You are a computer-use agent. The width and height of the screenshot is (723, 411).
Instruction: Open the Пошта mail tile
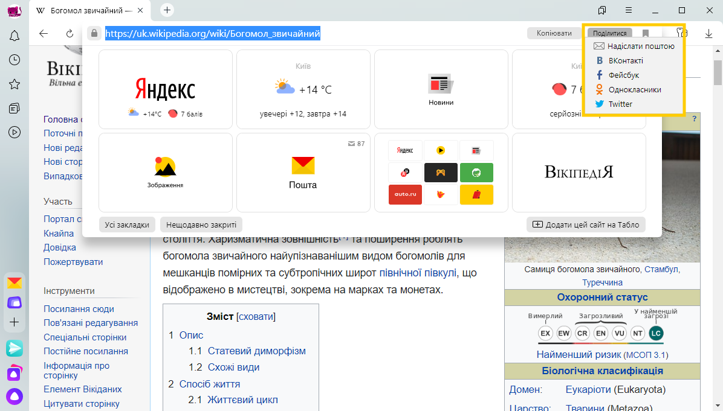tap(303, 173)
